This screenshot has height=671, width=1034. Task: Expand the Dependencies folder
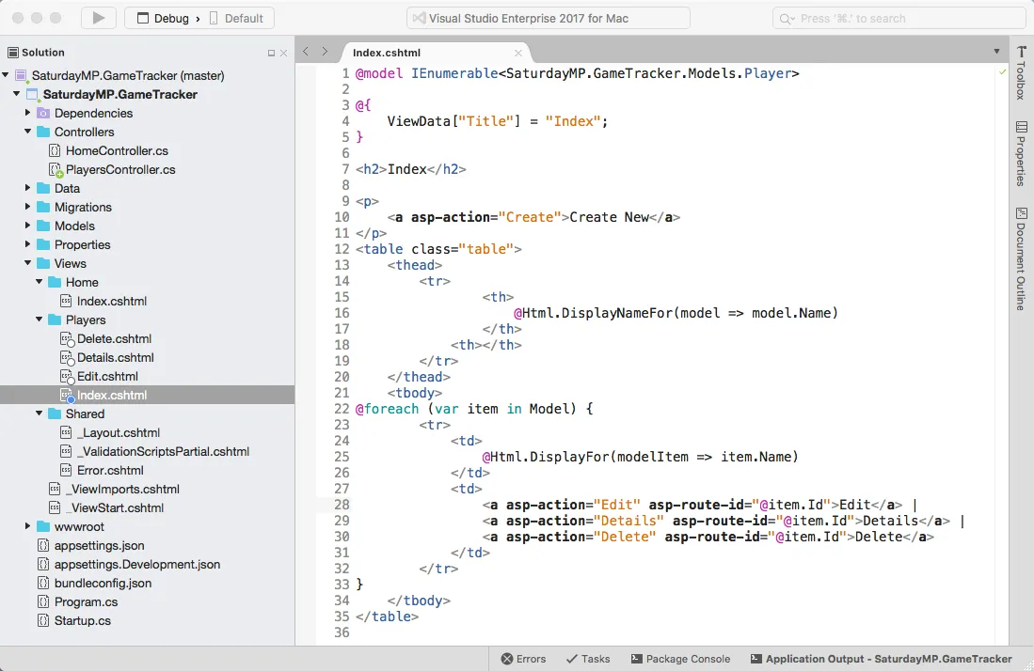[27, 113]
